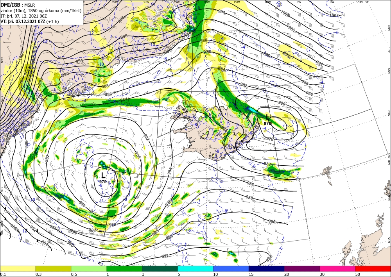Choose the blue 10–15 legend swatch
This screenshot has height=277, width=391.
[231, 268]
